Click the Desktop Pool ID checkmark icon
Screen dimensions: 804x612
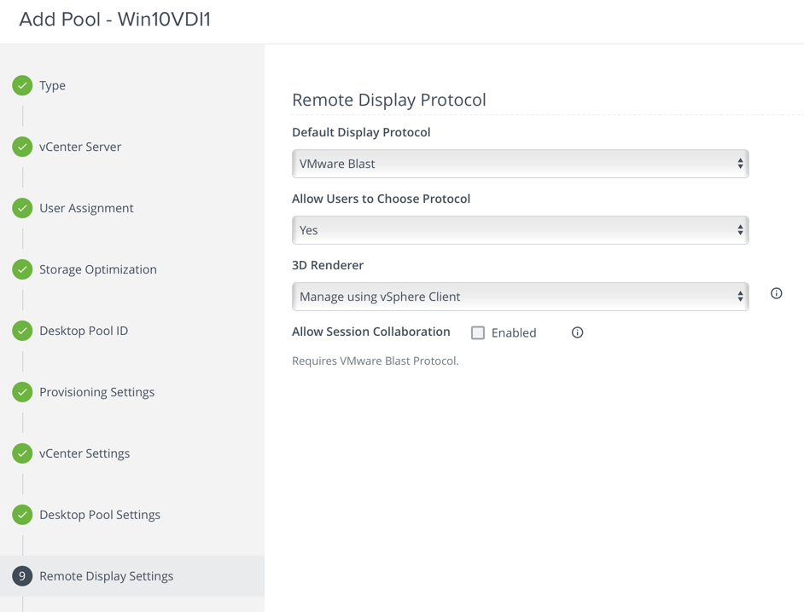coord(22,331)
